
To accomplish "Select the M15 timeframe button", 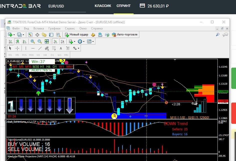I will 24,55.
